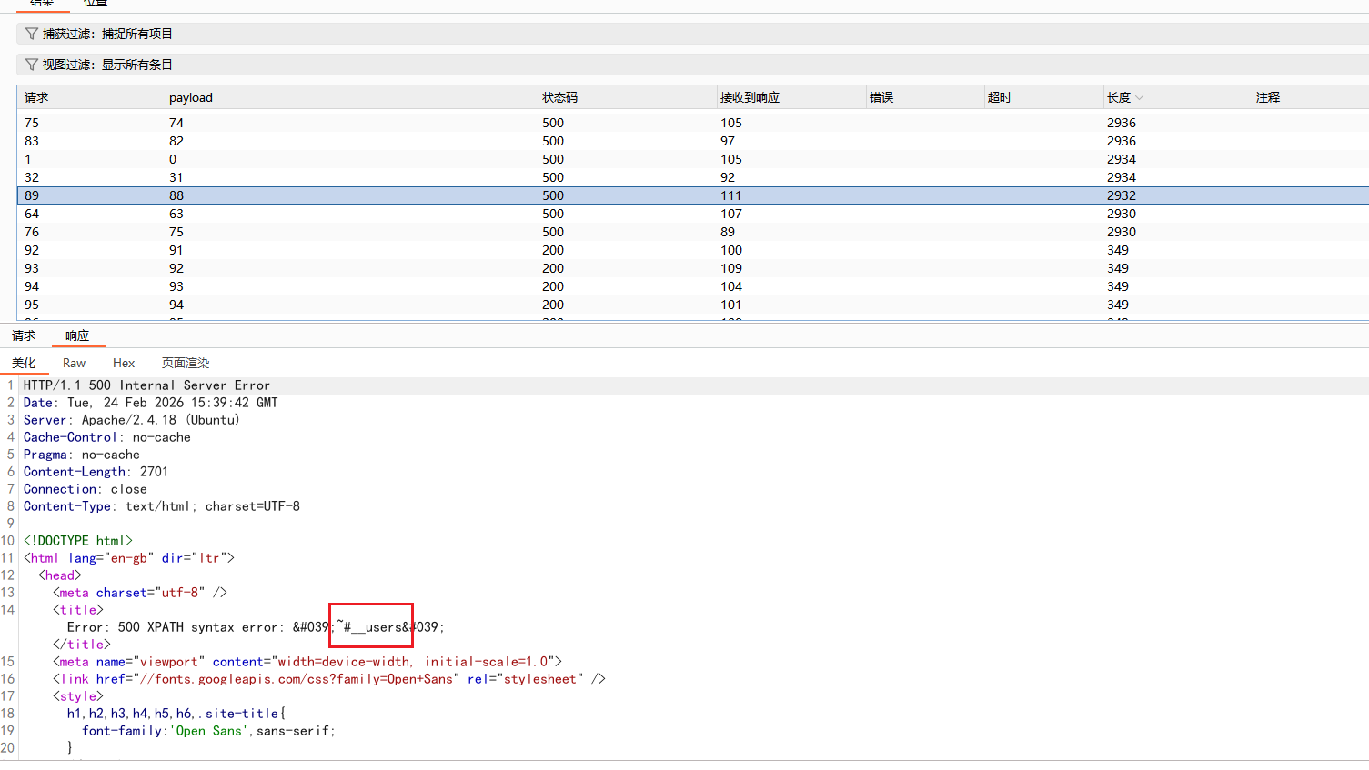Click the capture filter funnel icon
The width and height of the screenshot is (1369, 770).
point(32,34)
